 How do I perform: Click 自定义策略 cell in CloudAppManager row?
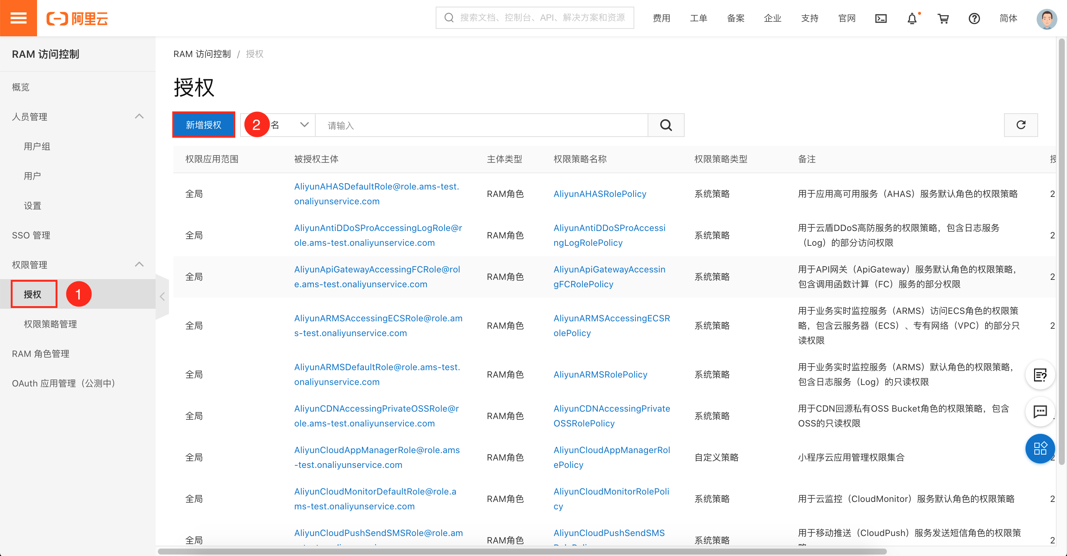(716, 457)
